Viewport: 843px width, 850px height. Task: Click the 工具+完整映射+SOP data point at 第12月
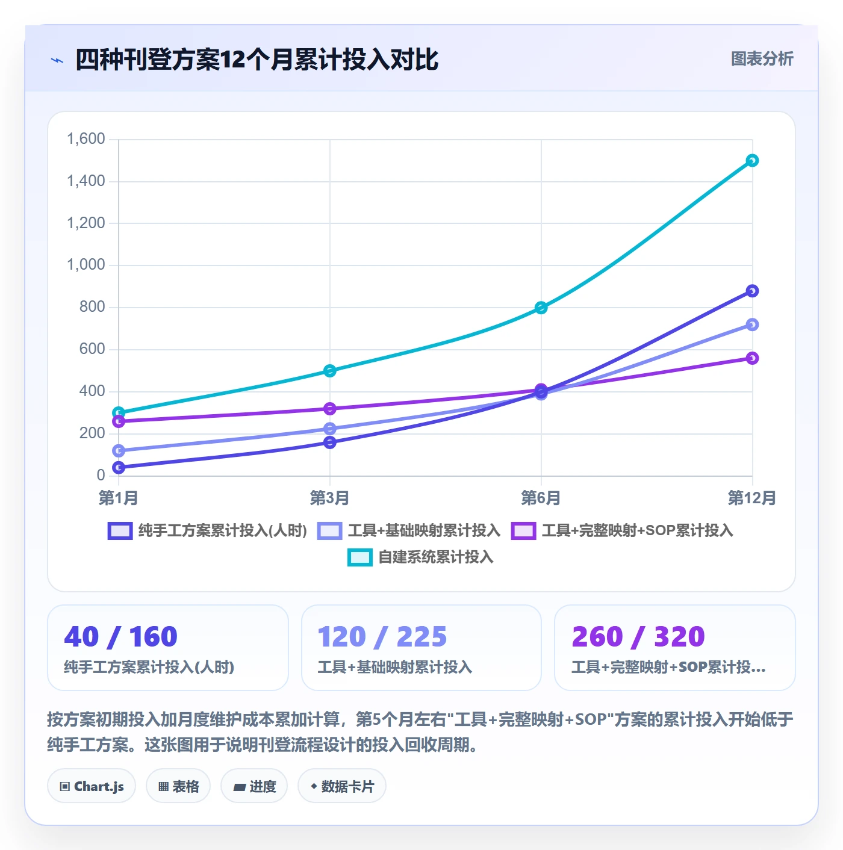pyautogui.click(x=752, y=358)
